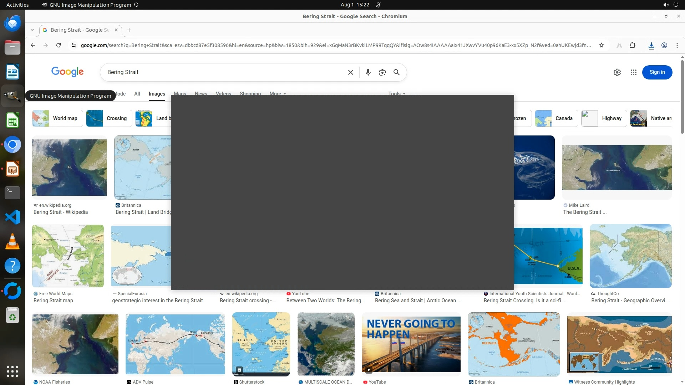Open the tab search chevron

[32, 30]
